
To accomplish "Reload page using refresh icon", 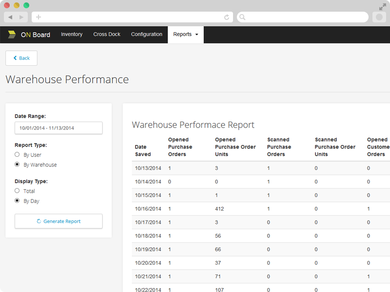I will 227,17.
